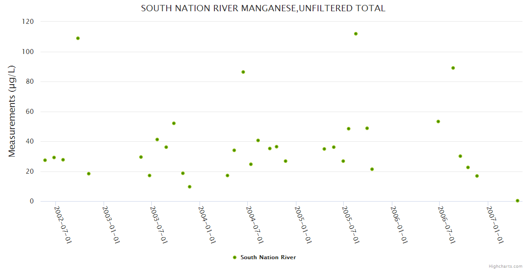The image size is (527, 270).
Task: Open the Highcharts.com credits link
Action: coord(505,266)
